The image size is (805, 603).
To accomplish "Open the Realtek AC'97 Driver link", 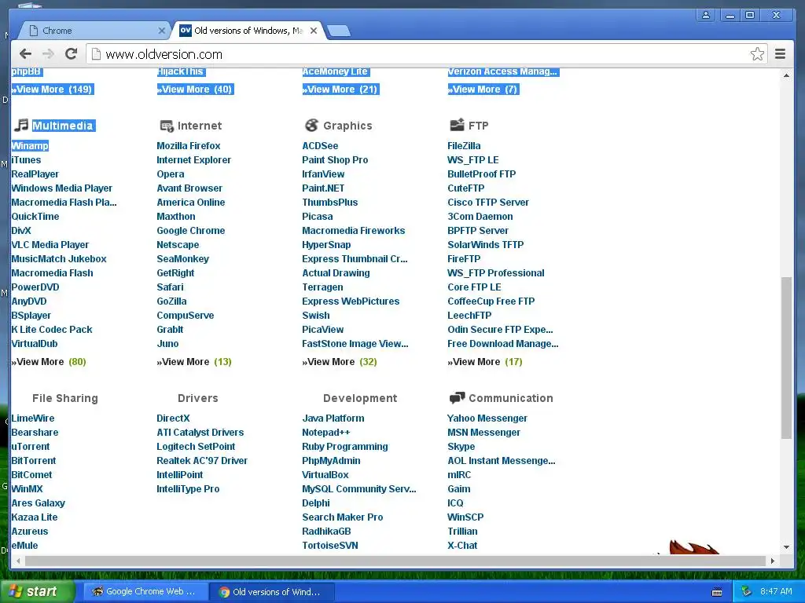I will click(x=202, y=460).
